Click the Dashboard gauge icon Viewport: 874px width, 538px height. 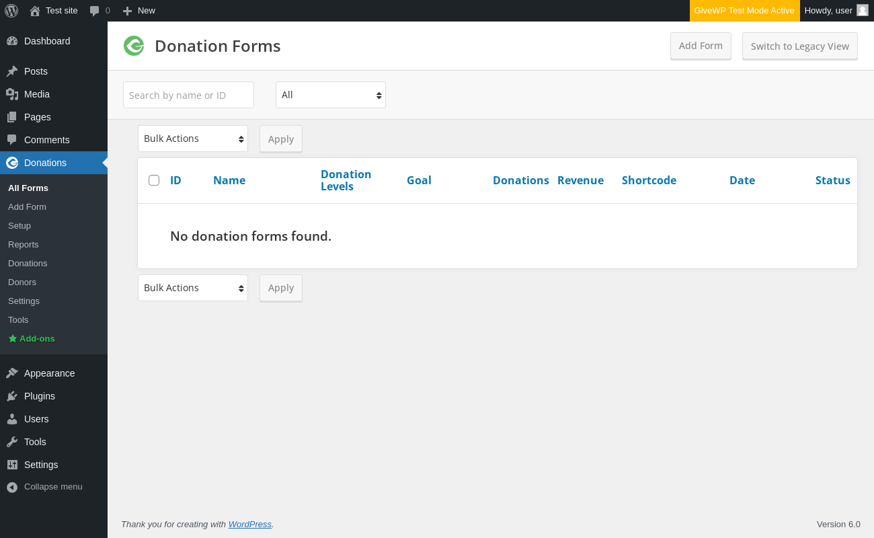(x=12, y=41)
